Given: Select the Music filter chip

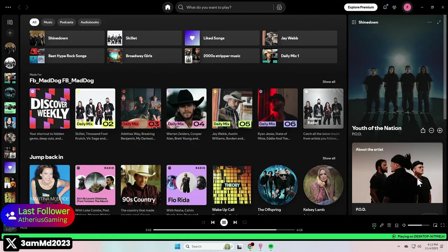Looking at the screenshot, I should pos(48,22).
